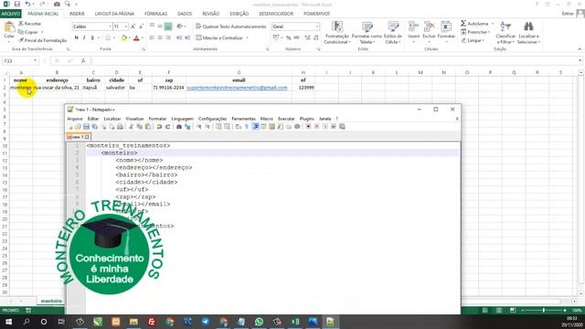Open the Calibri font name dropdown
Screen dimensions: 585x329
coord(110,27)
